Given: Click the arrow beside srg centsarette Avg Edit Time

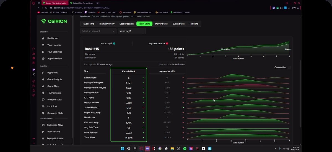Looking at the screenshot, I should point(183,128).
